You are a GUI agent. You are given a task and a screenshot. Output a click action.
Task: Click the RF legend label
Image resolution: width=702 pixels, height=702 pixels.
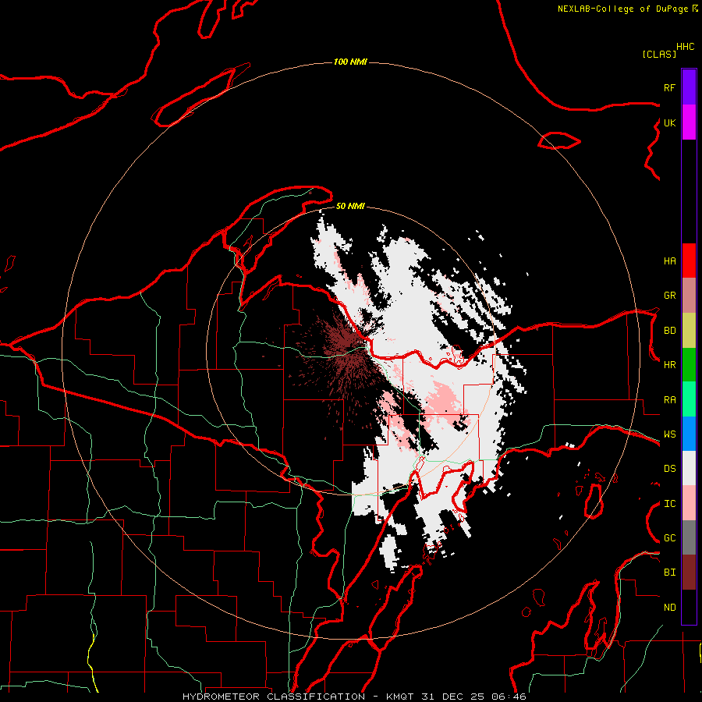point(669,87)
